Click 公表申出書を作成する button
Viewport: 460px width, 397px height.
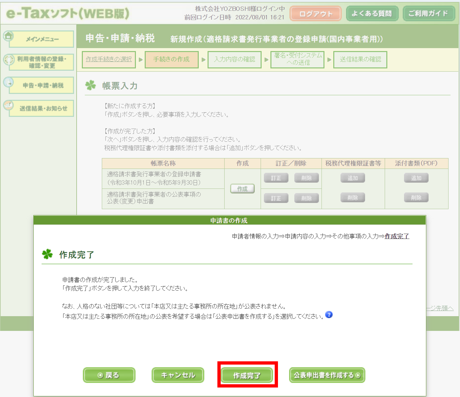tap(327, 375)
